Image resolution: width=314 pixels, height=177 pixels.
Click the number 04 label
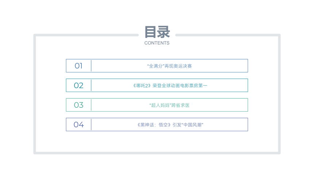78,125
